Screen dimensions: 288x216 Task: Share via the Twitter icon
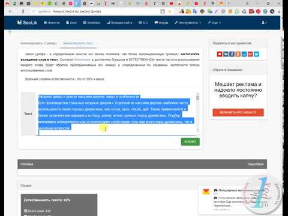(x=256, y=54)
